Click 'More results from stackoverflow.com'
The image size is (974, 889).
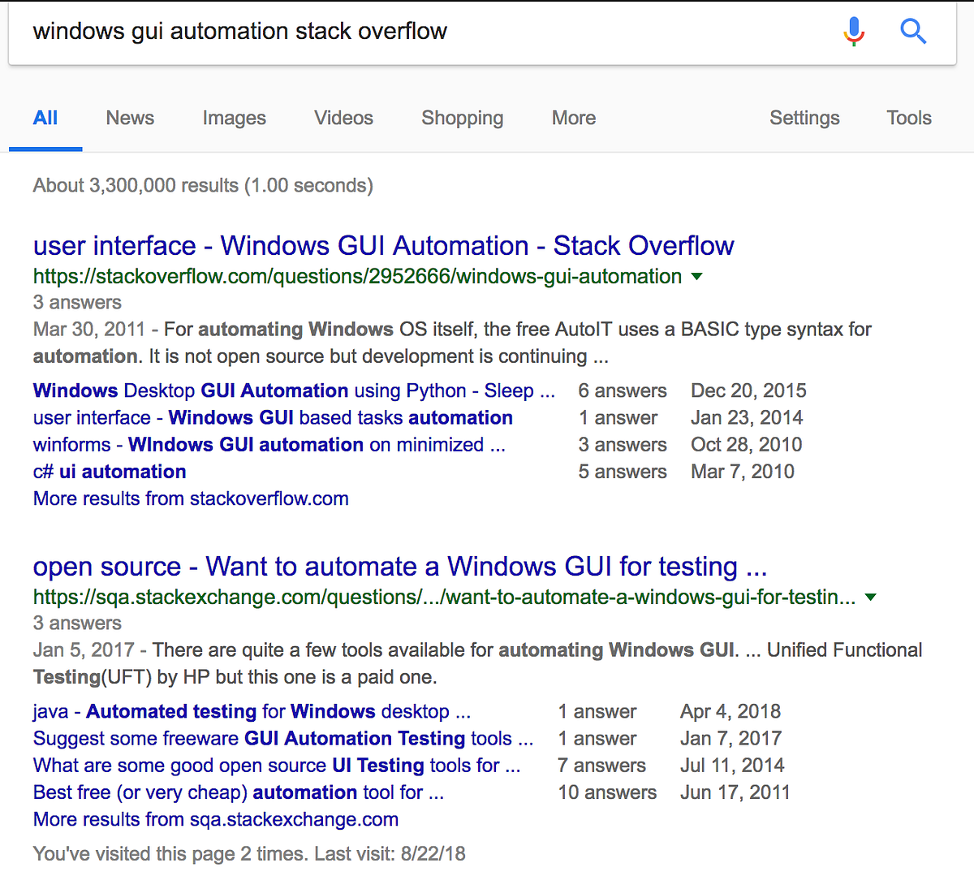pyautogui.click(x=190, y=498)
